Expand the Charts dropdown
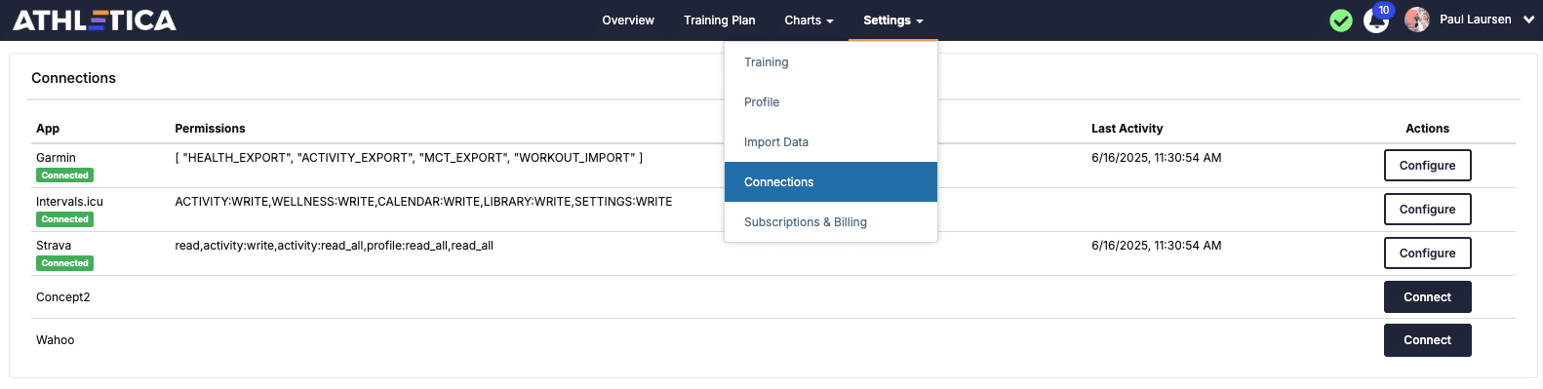Screen dimensions: 1543x389 pyautogui.click(x=809, y=20)
